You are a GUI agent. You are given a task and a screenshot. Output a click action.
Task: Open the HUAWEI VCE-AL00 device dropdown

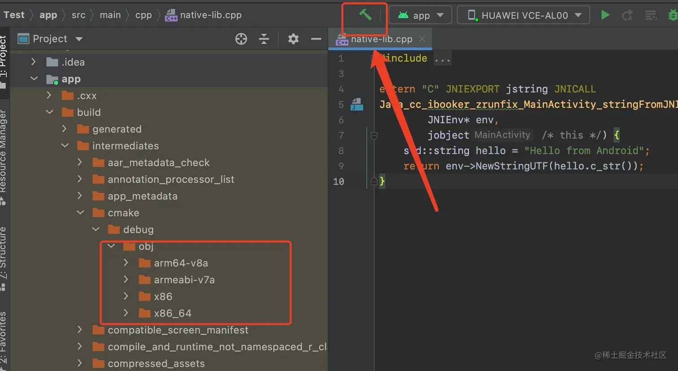pos(523,15)
